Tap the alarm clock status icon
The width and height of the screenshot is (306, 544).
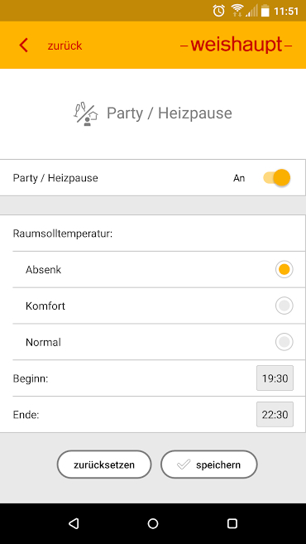pos(218,11)
